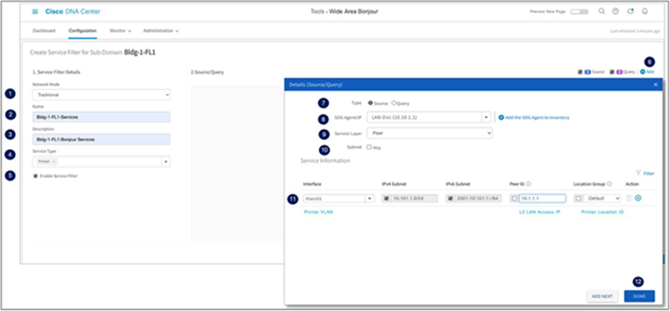Toggle the Source legend checkbox

[x=580, y=72]
